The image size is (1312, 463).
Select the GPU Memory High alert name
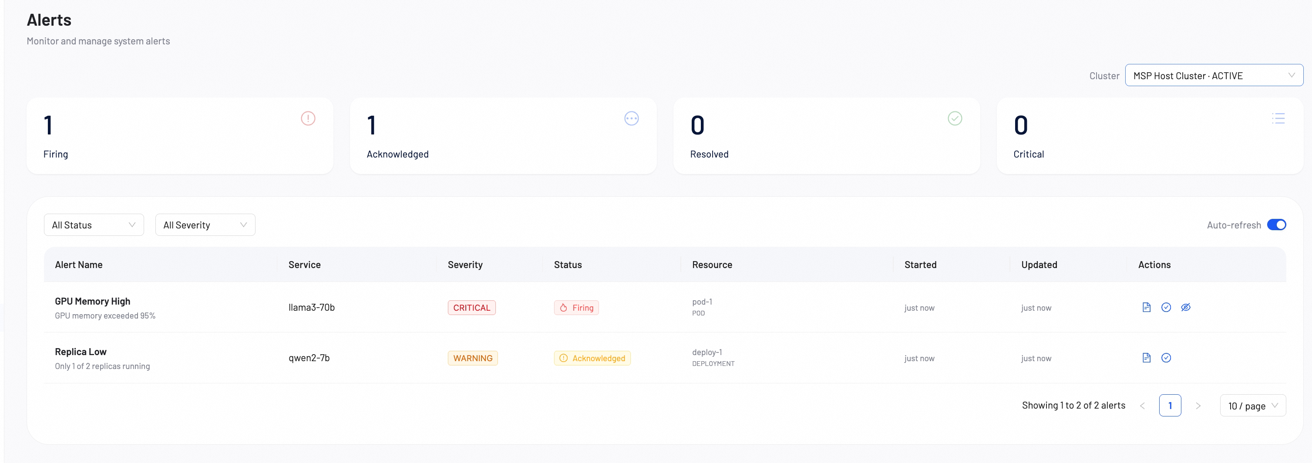click(x=93, y=301)
